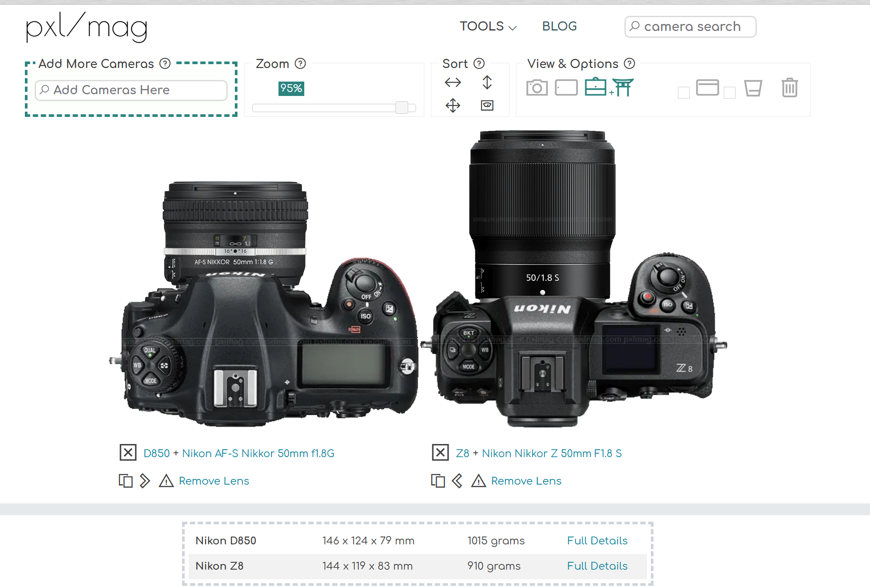Move Z8 left with double chevron
This screenshot has height=588, width=870.
[457, 481]
